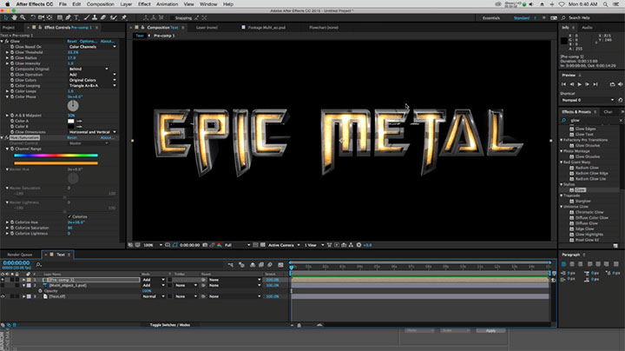Toggle visibility of Pre-comp 1 layer
The image size is (625, 351).
[x=3, y=280]
